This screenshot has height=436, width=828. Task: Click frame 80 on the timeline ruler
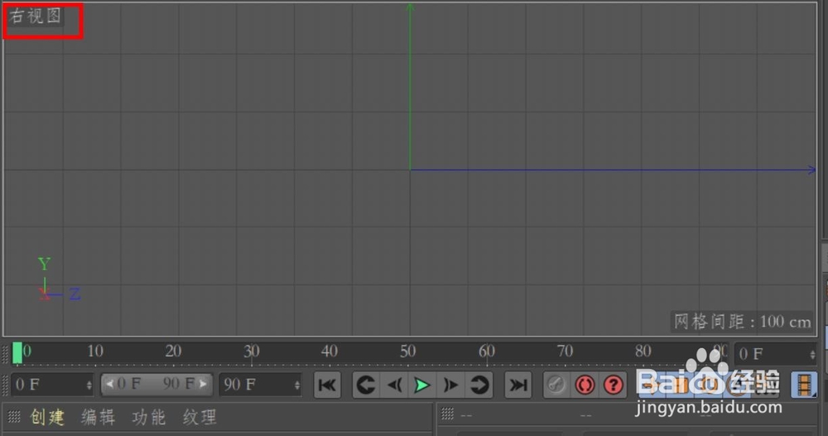point(643,351)
